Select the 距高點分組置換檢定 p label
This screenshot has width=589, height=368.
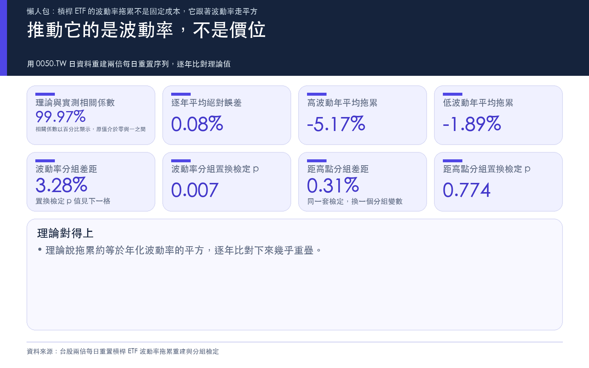pos(487,169)
